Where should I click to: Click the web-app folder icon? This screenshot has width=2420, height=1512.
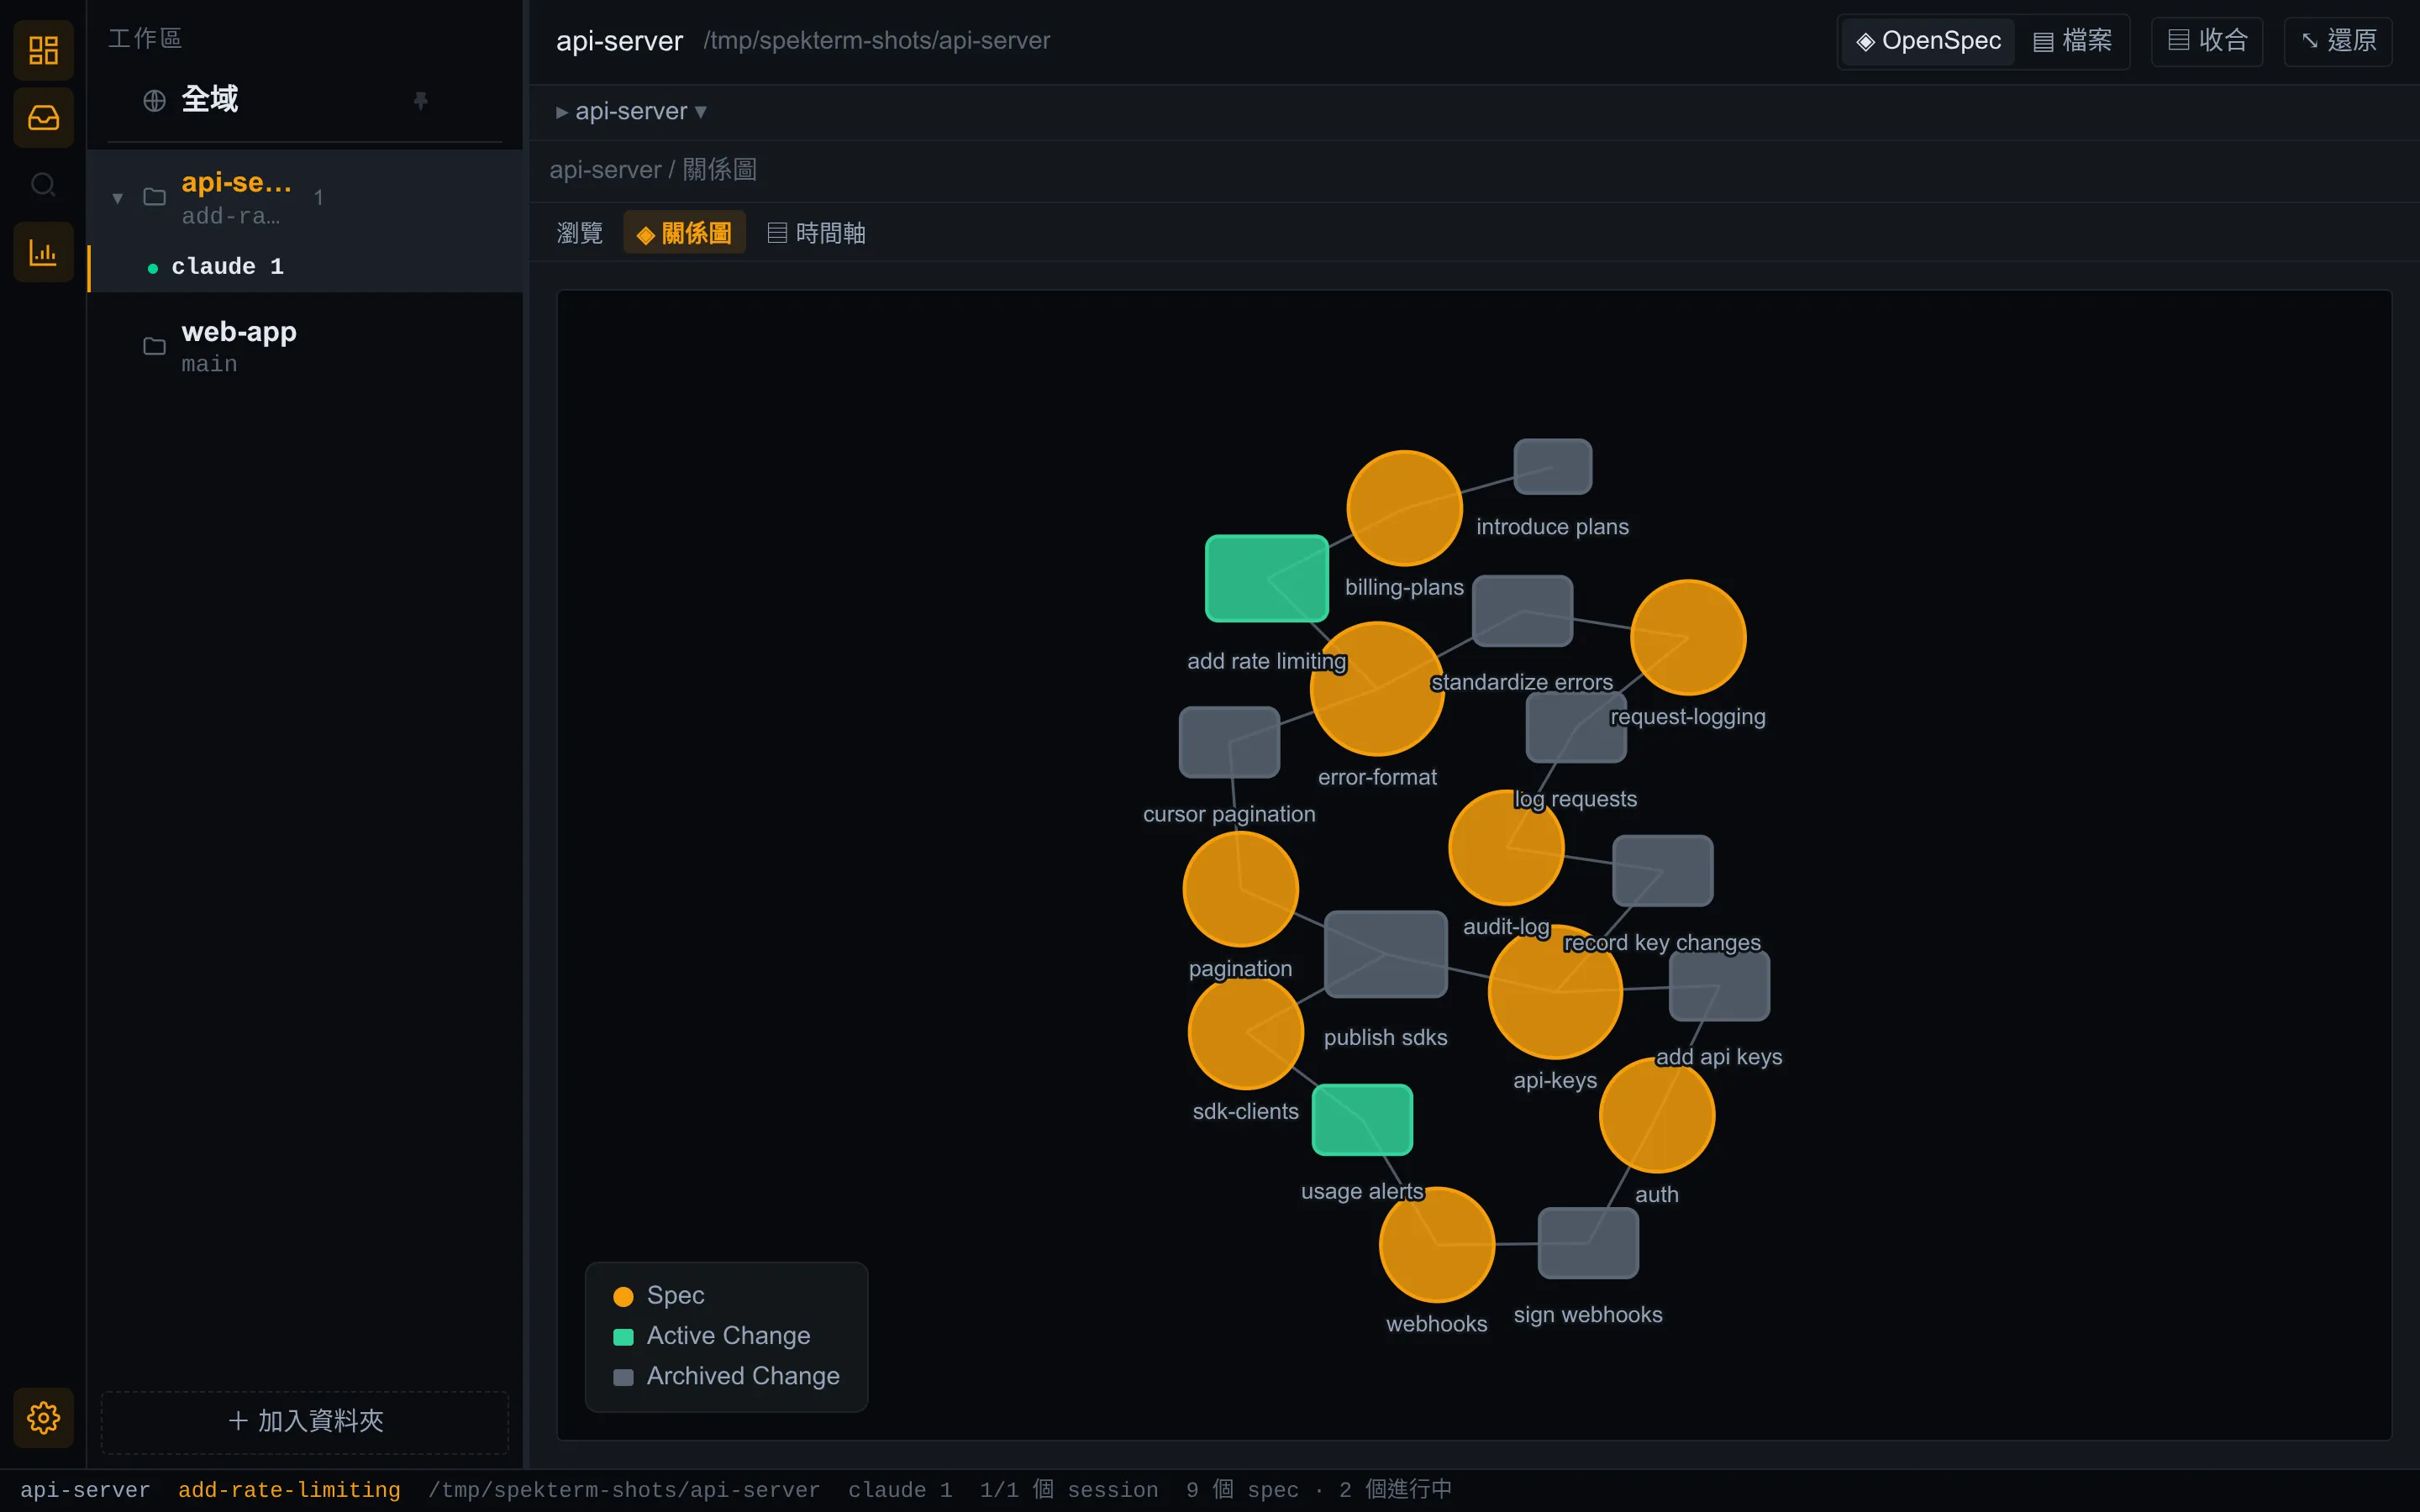(154, 347)
